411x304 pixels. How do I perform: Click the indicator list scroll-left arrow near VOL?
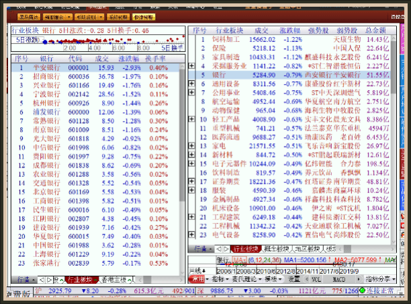307,279
